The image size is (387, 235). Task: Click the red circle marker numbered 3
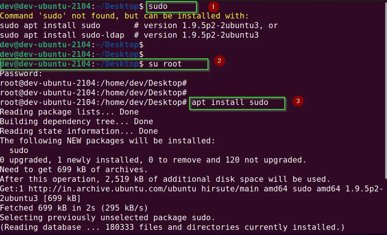pos(298,101)
